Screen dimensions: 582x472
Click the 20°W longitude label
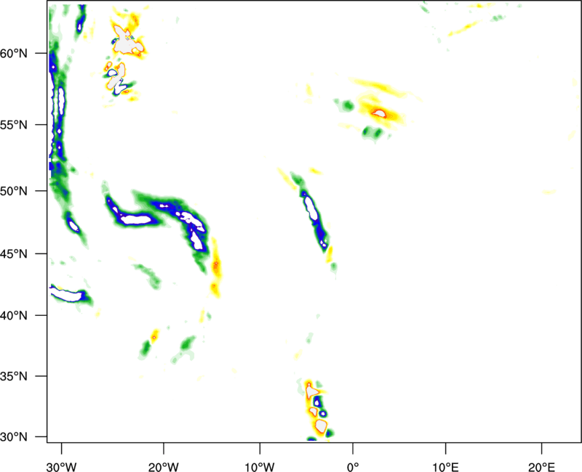coord(164,467)
